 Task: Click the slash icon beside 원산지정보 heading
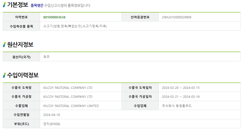pos(4,44)
